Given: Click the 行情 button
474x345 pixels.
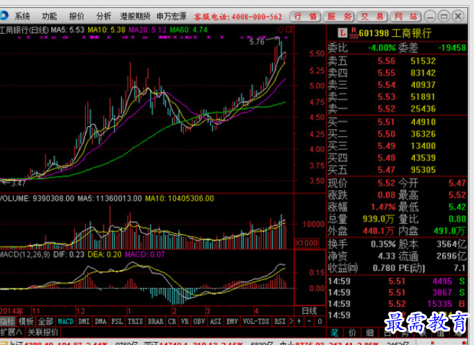Looking at the screenshot, I should pyautogui.click(x=306, y=17).
